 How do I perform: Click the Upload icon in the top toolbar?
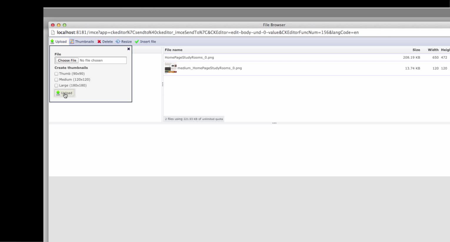[x=52, y=42]
